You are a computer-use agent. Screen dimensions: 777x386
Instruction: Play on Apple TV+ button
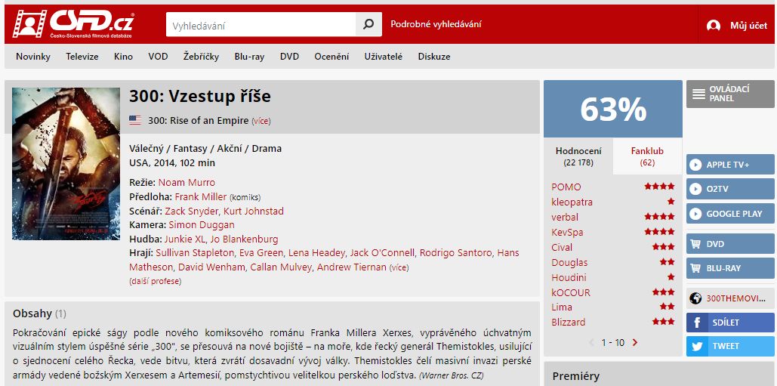point(730,165)
